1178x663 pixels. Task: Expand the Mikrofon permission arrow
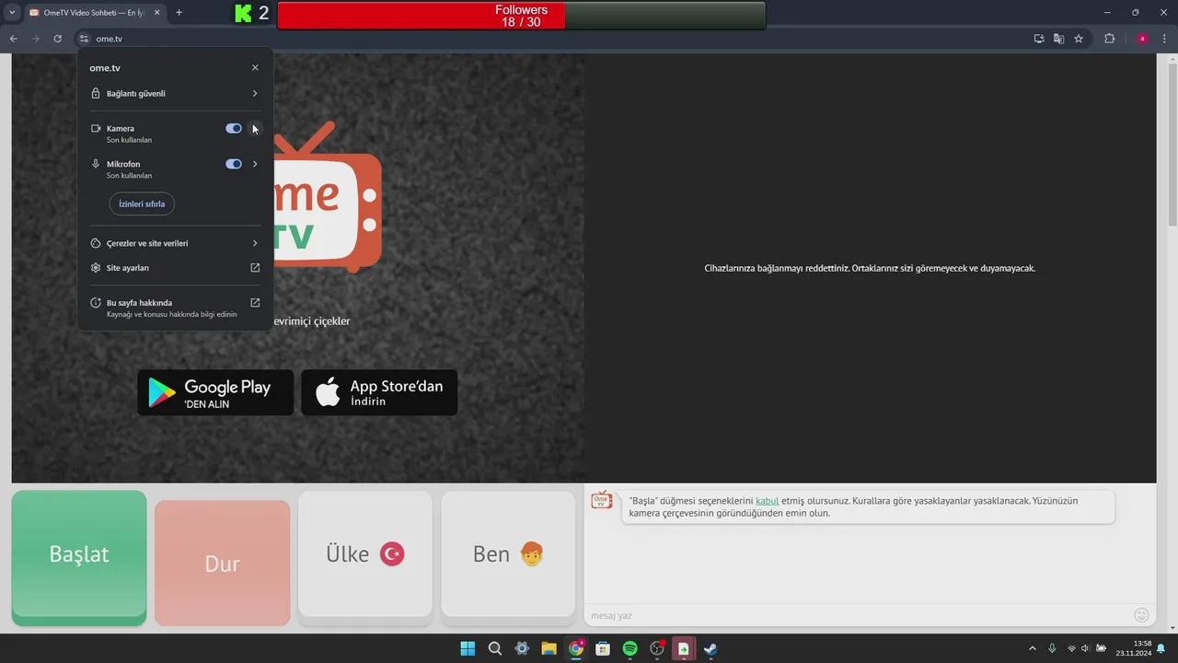(255, 164)
